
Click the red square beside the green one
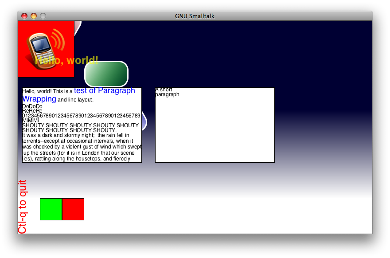[73, 209]
